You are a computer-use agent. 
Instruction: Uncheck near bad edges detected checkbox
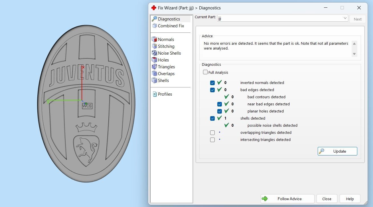click(220, 104)
